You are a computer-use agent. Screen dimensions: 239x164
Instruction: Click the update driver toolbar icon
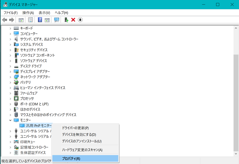tap(66, 20)
